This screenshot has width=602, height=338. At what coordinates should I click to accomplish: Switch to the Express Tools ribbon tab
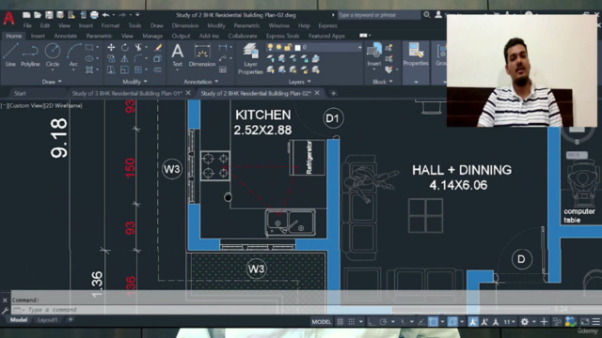tap(282, 36)
